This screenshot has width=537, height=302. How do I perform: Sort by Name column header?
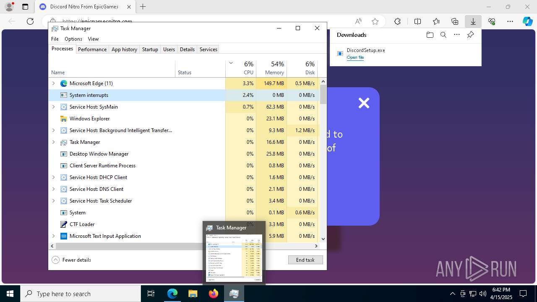coord(112,68)
